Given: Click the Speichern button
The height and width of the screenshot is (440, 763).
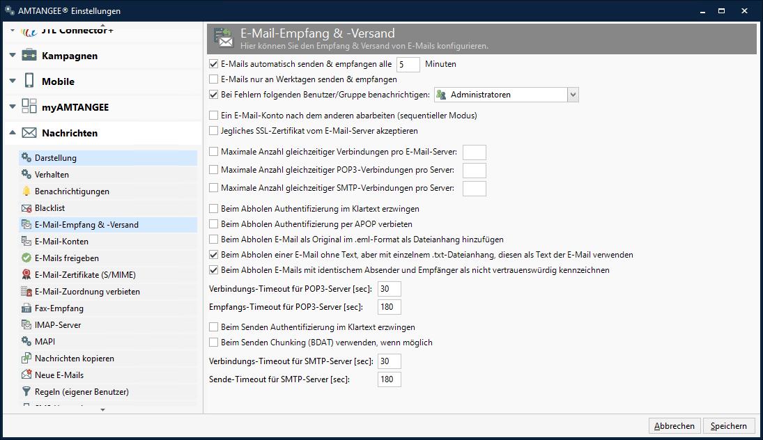Looking at the screenshot, I should pyautogui.click(x=728, y=426).
